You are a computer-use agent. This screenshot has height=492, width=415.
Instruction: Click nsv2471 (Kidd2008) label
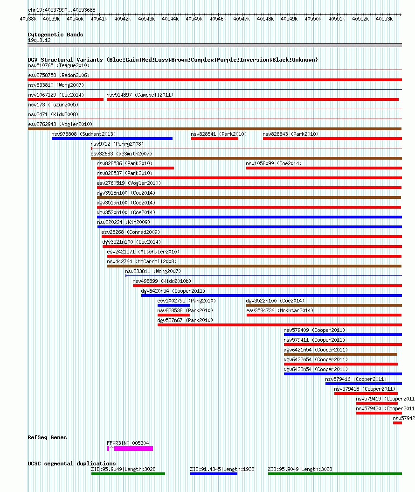(53, 114)
